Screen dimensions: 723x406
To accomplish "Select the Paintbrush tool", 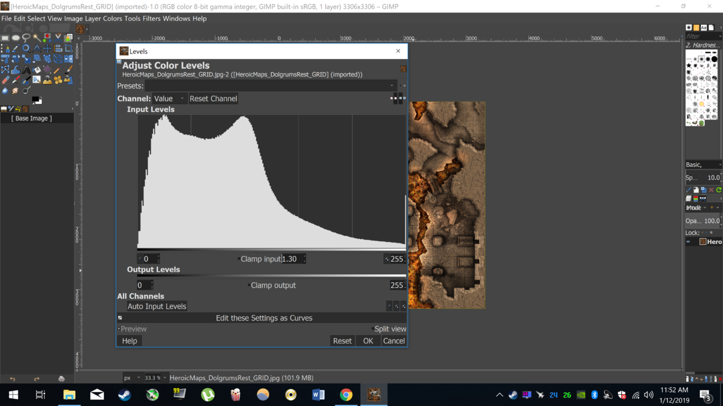I will (x=68, y=70).
